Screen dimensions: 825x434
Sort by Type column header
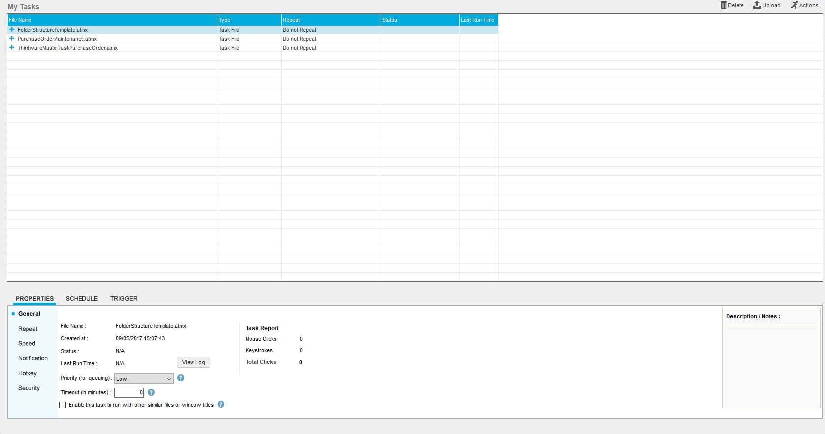(249, 20)
